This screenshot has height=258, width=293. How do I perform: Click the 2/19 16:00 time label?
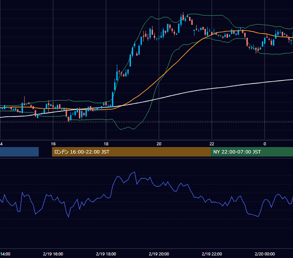coord(53,254)
